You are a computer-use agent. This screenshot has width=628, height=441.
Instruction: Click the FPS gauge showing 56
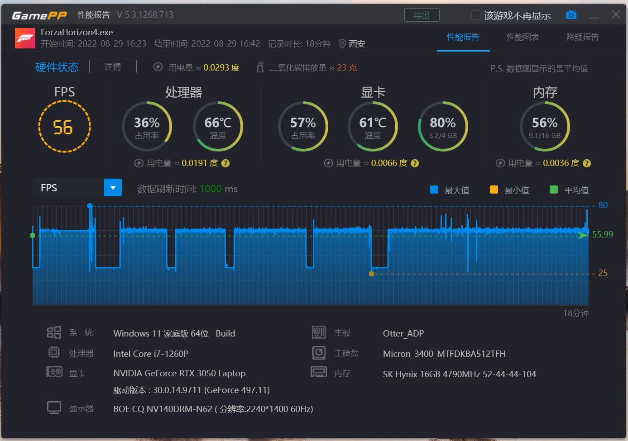pyautogui.click(x=64, y=127)
